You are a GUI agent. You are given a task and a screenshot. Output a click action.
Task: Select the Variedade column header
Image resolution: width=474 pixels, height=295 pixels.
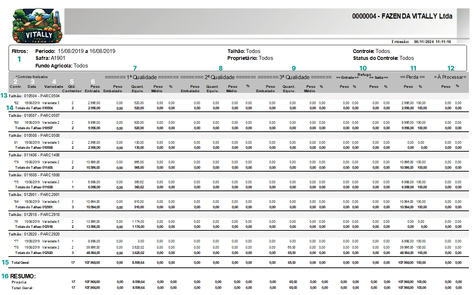[54, 87]
